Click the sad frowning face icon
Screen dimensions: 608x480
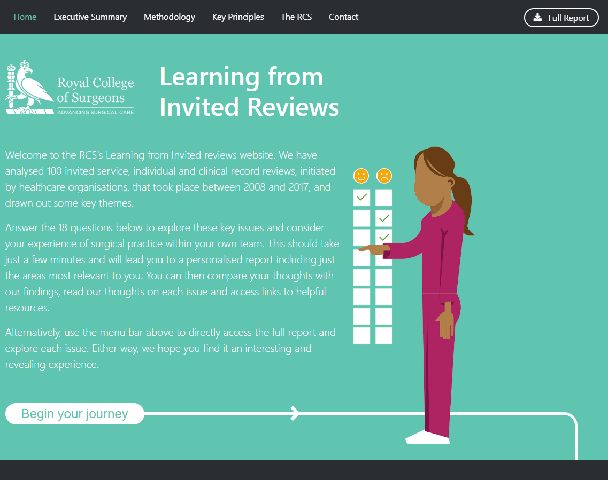(384, 176)
